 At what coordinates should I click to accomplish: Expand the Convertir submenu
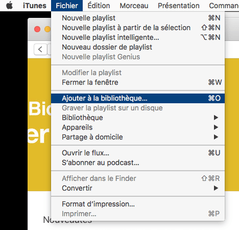pyautogui.click(x=138, y=188)
